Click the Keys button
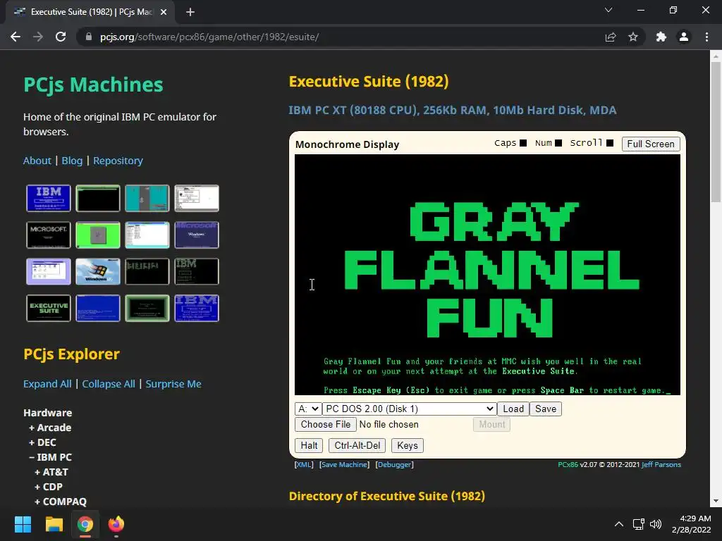The image size is (722, 541). 408,445
